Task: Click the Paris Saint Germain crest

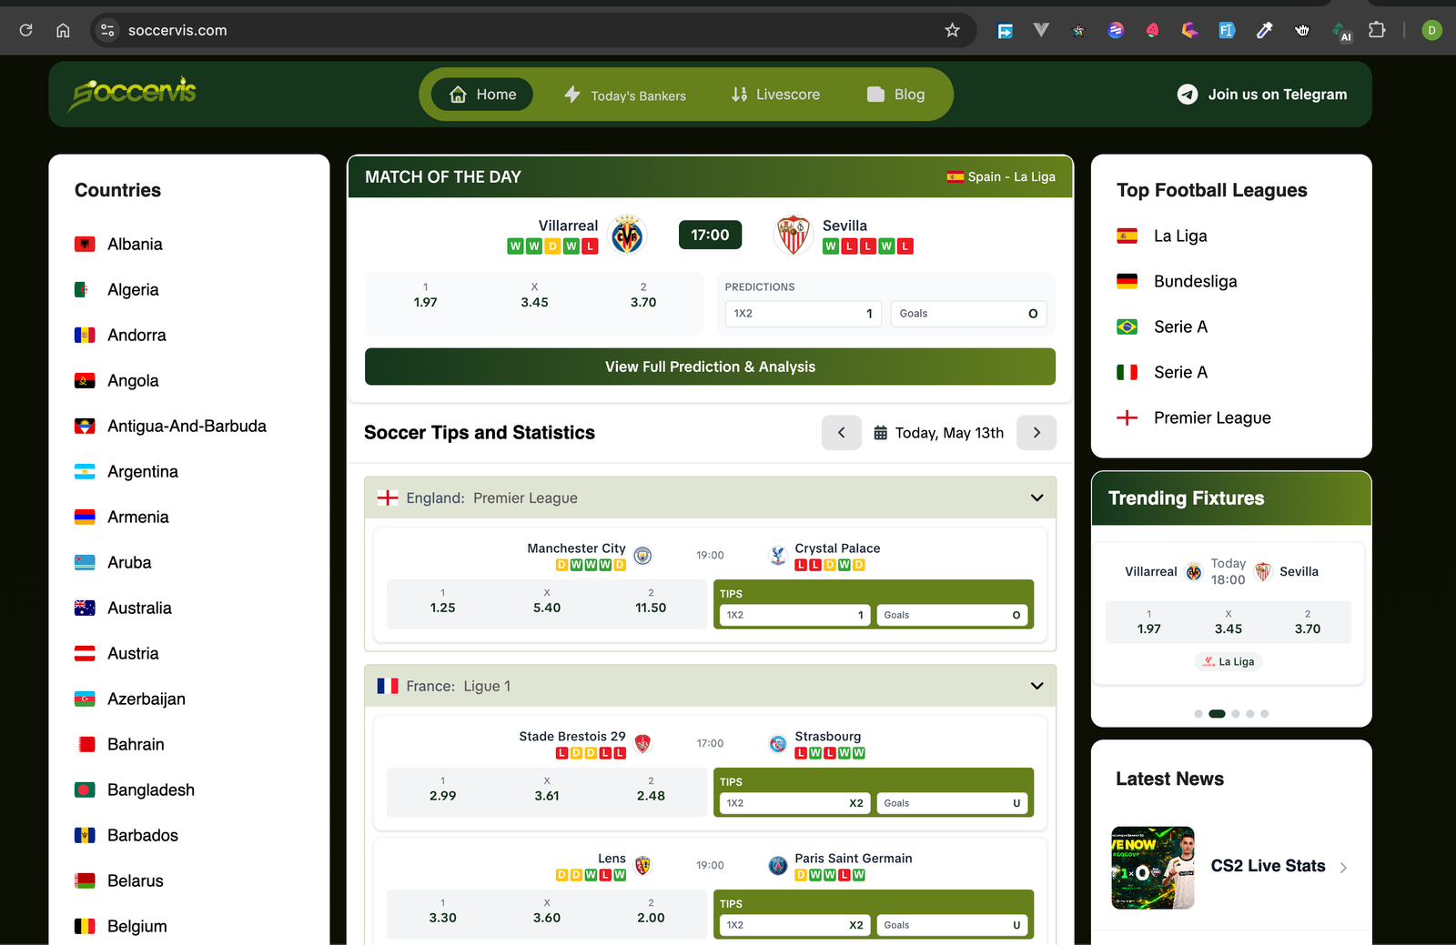Action: (x=778, y=866)
